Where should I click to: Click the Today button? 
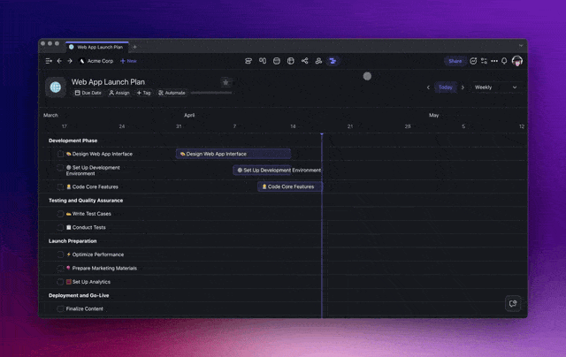446,87
